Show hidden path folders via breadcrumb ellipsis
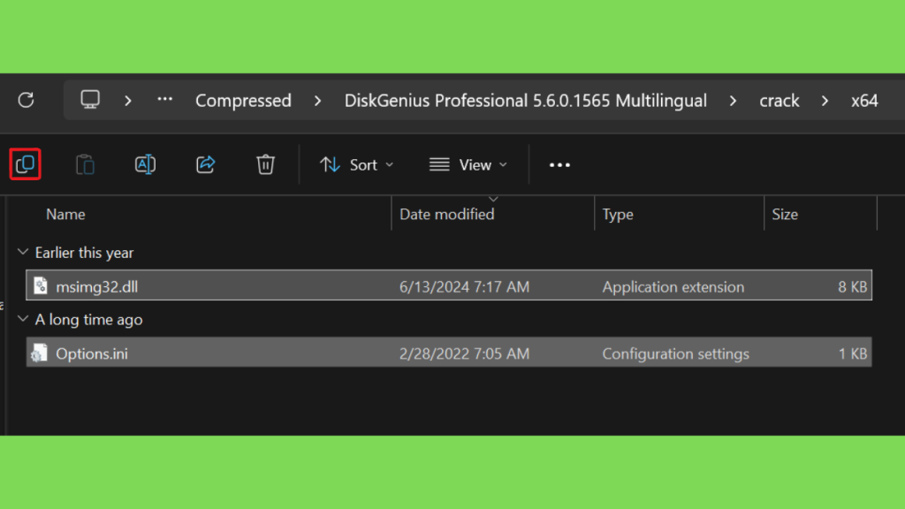The image size is (905, 509). pyautogui.click(x=165, y=99)
